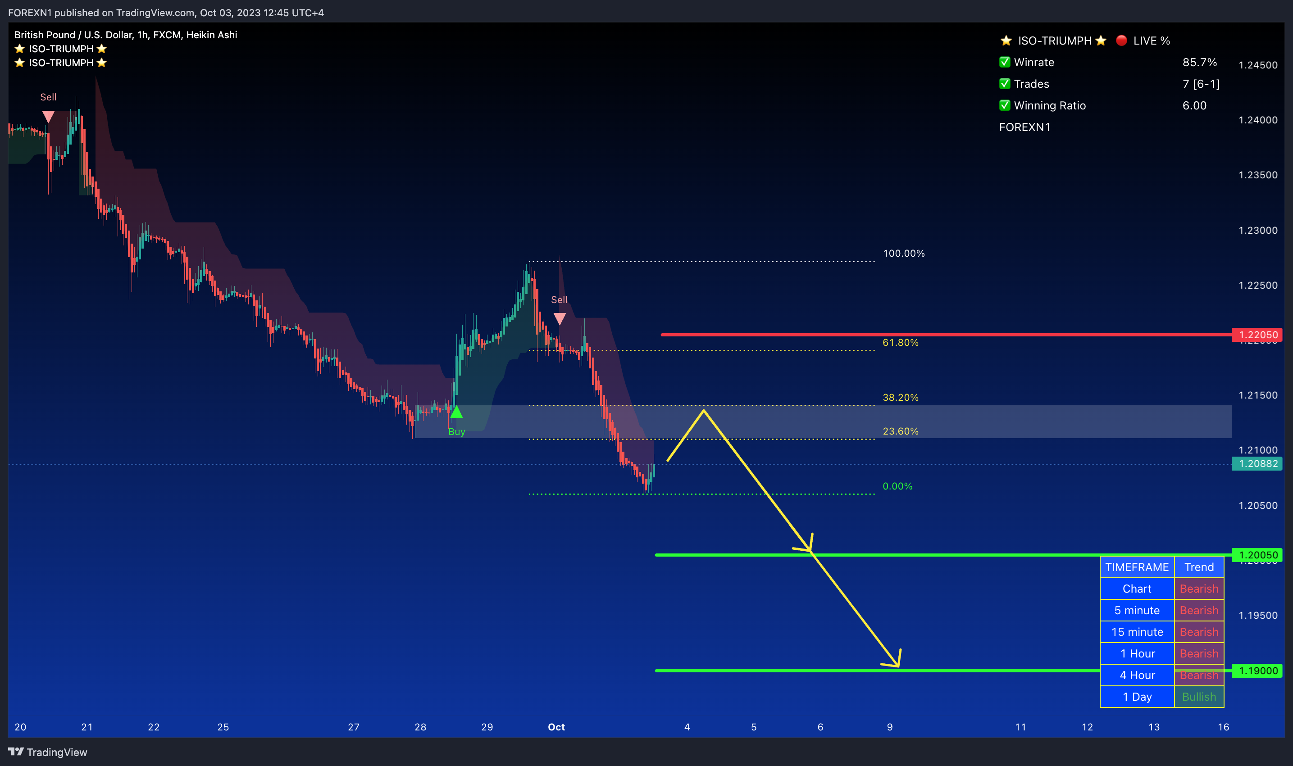
Task: Click the green 1.19000 target price label
Action: (1257, 671)
